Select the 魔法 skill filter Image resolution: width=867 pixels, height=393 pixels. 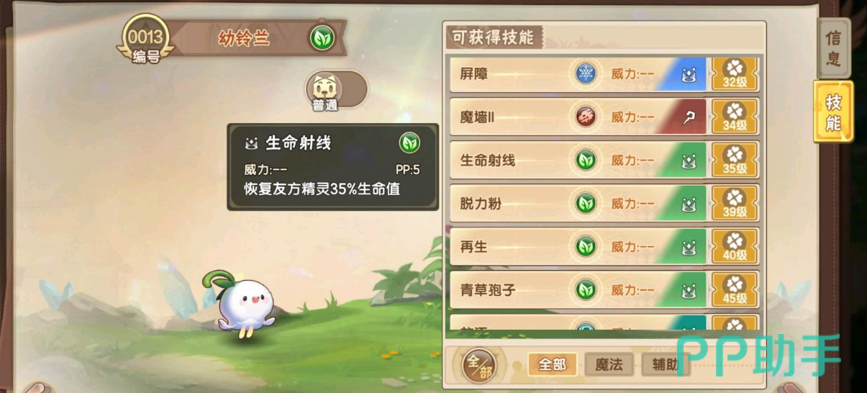[609, 364]
